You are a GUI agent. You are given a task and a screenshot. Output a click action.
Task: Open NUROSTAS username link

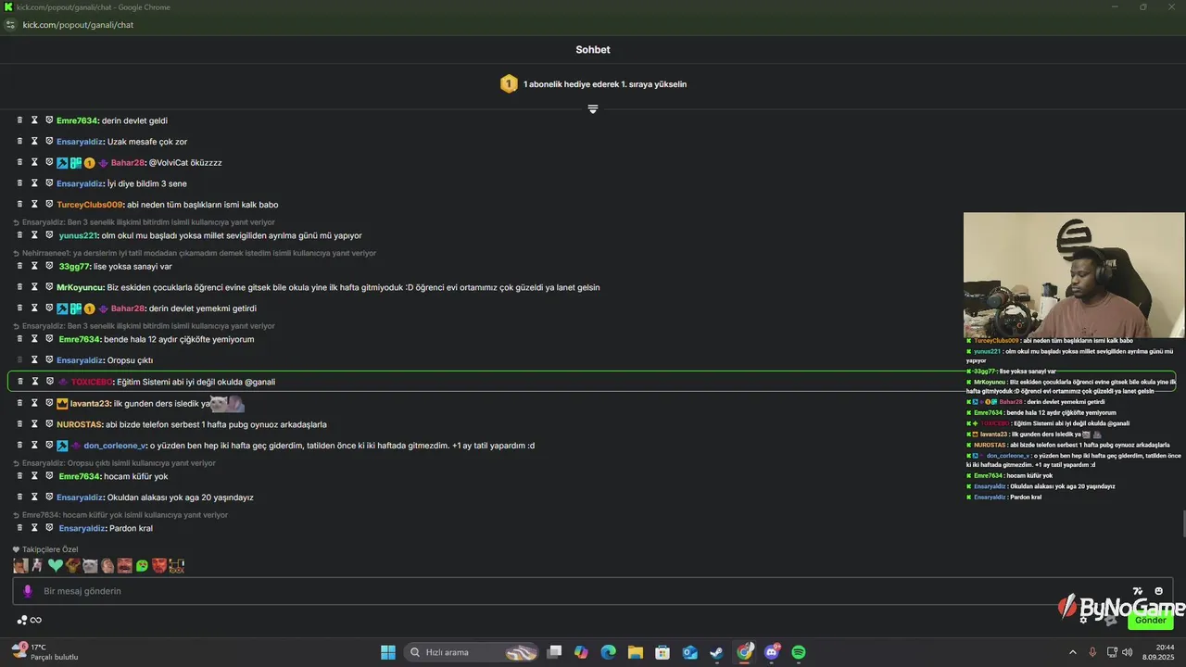79,424
